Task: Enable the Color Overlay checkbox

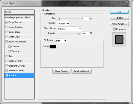Action: click(x=7, y=61)
